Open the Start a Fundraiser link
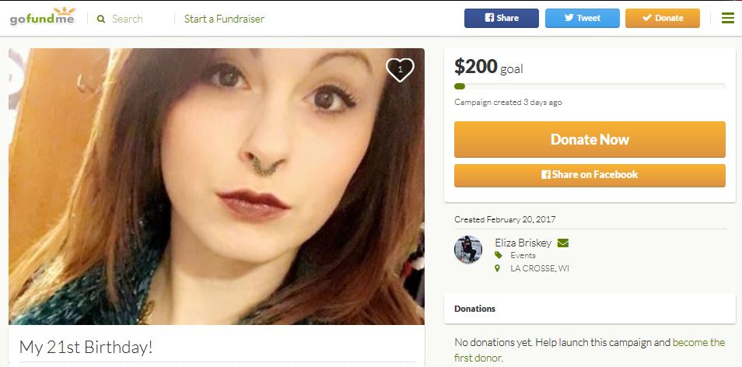The width and height of the screenshot is (742, 367). pyautogui.click(x=224, y=19)
